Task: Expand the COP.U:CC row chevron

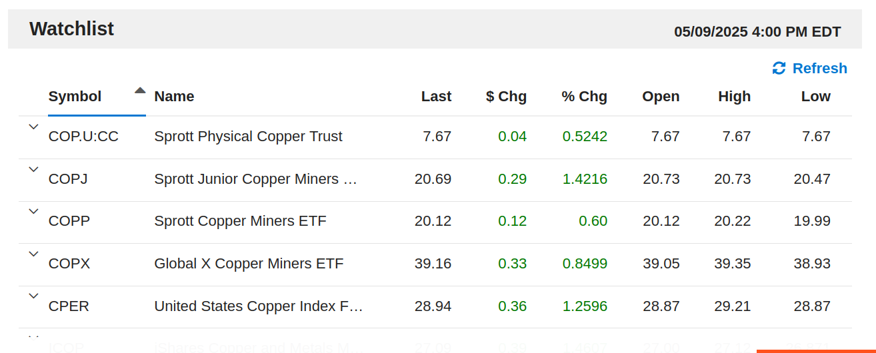Action: [33, 127]
